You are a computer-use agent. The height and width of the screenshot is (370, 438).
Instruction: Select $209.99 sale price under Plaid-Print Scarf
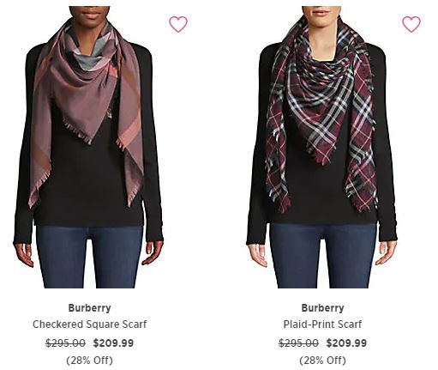click(x=346, y=343)
